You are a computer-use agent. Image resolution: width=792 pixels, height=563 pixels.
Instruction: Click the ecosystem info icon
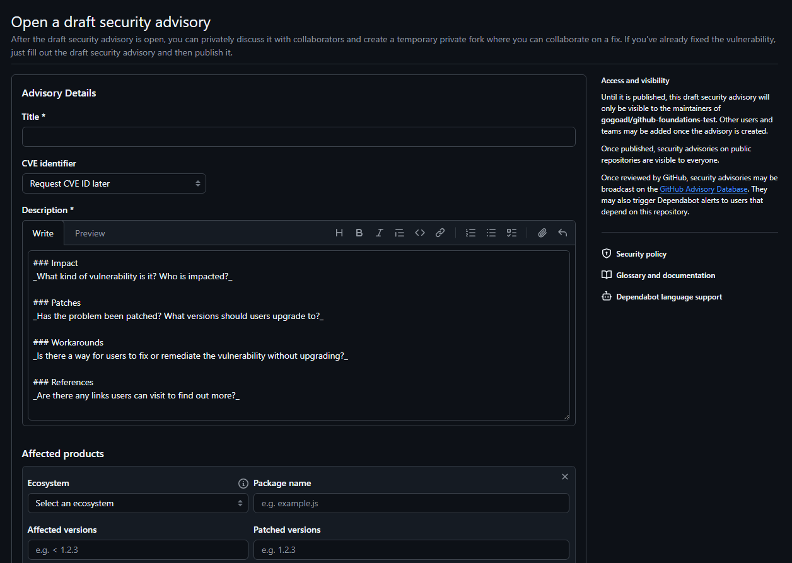[x=243, y=484]
